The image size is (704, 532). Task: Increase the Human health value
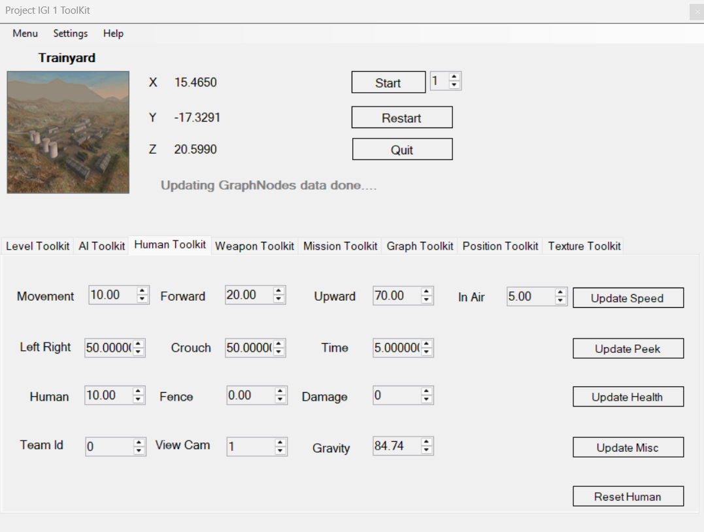click(x=139, y=391)
